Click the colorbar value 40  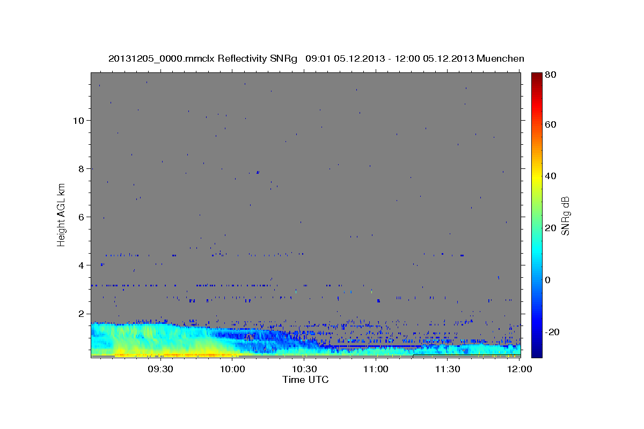pyautogui.click(x=550, y=176)
